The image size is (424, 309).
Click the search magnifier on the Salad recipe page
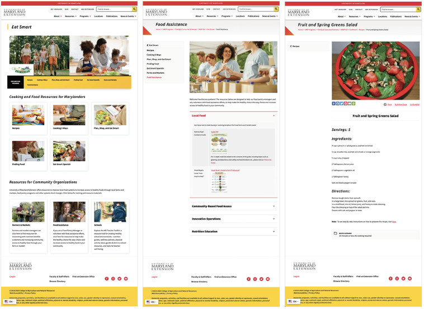(418, 10)
